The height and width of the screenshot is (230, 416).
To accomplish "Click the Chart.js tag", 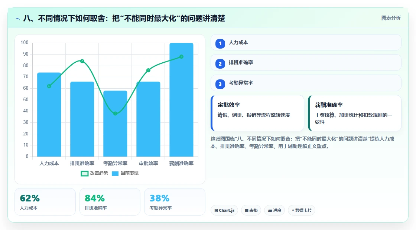I will click(x=224, y=210).
